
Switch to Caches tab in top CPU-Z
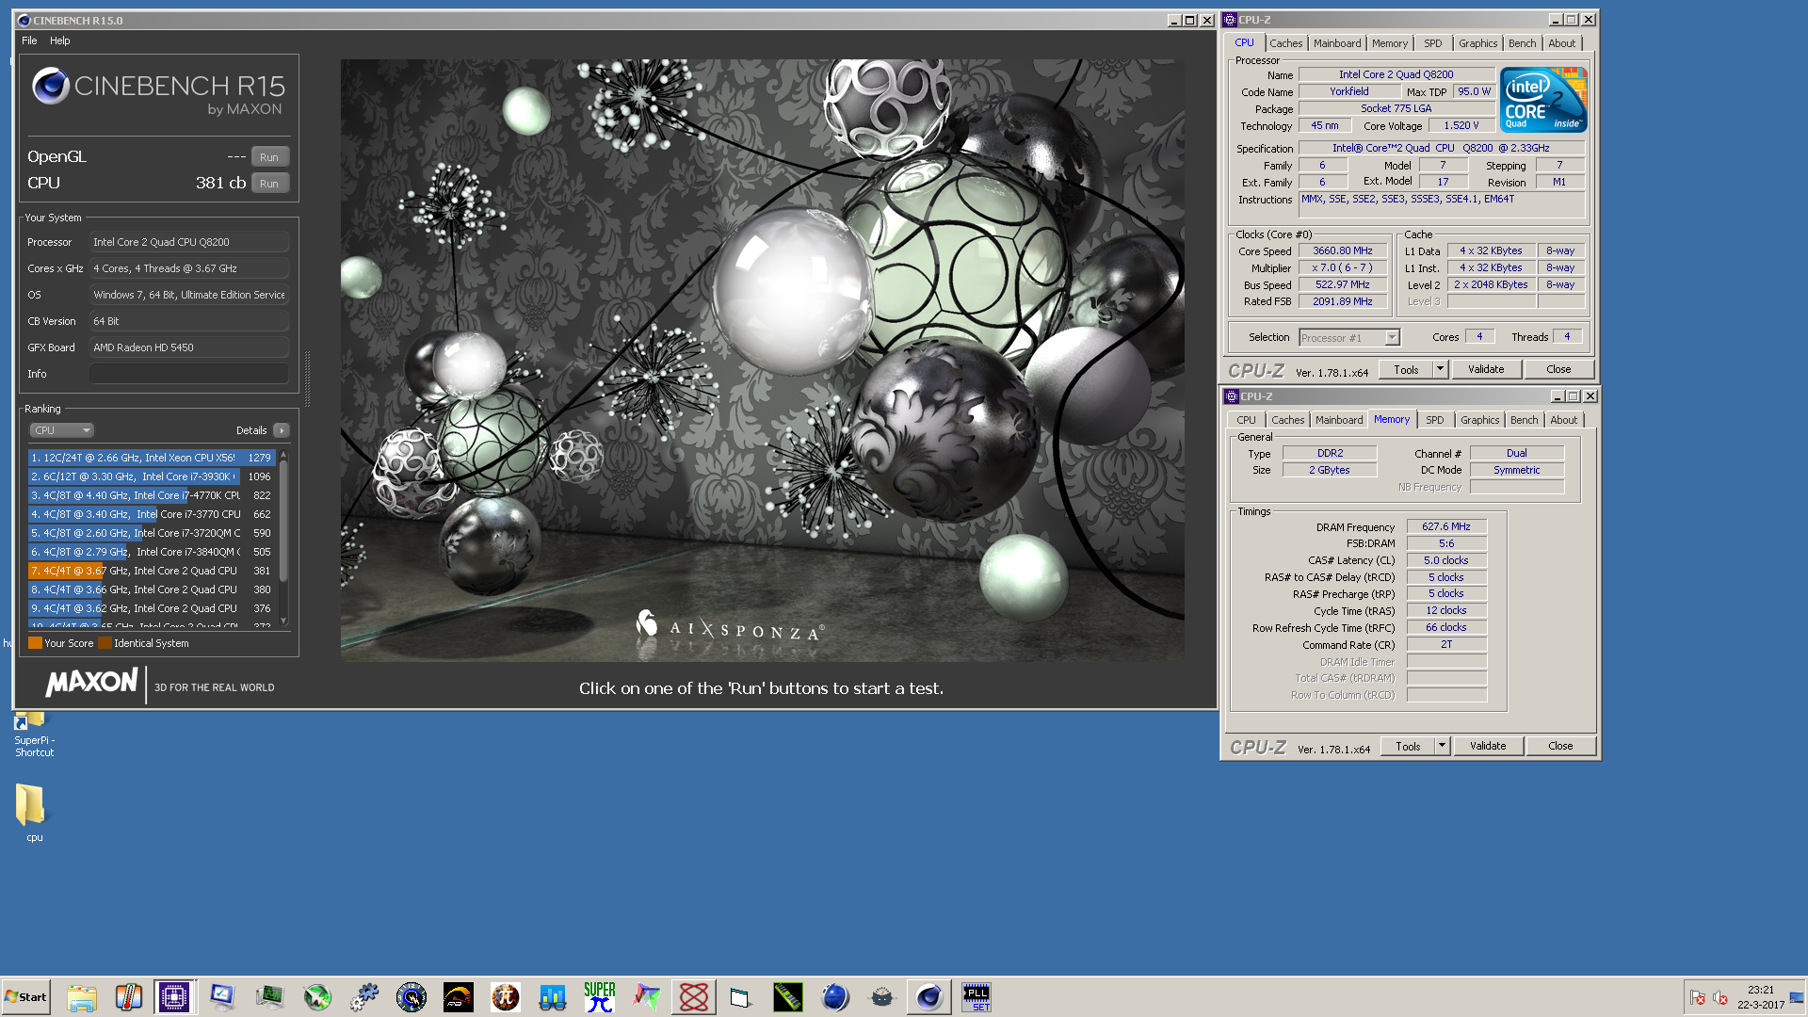(1285, 43)
